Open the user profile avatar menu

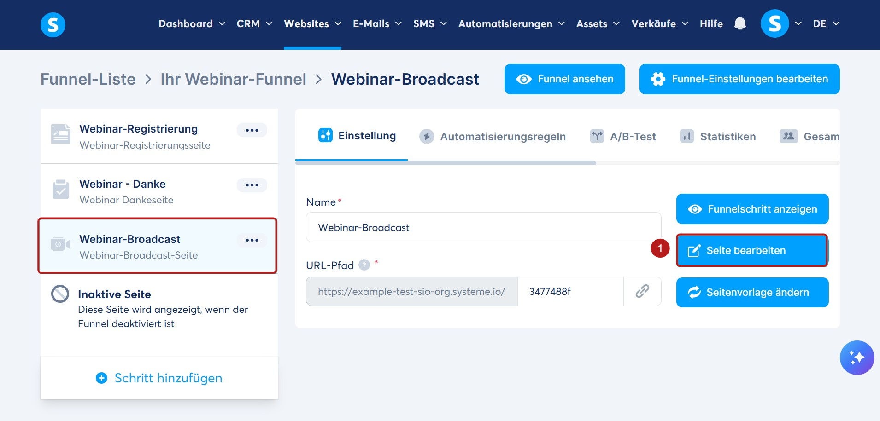point(774,23)
